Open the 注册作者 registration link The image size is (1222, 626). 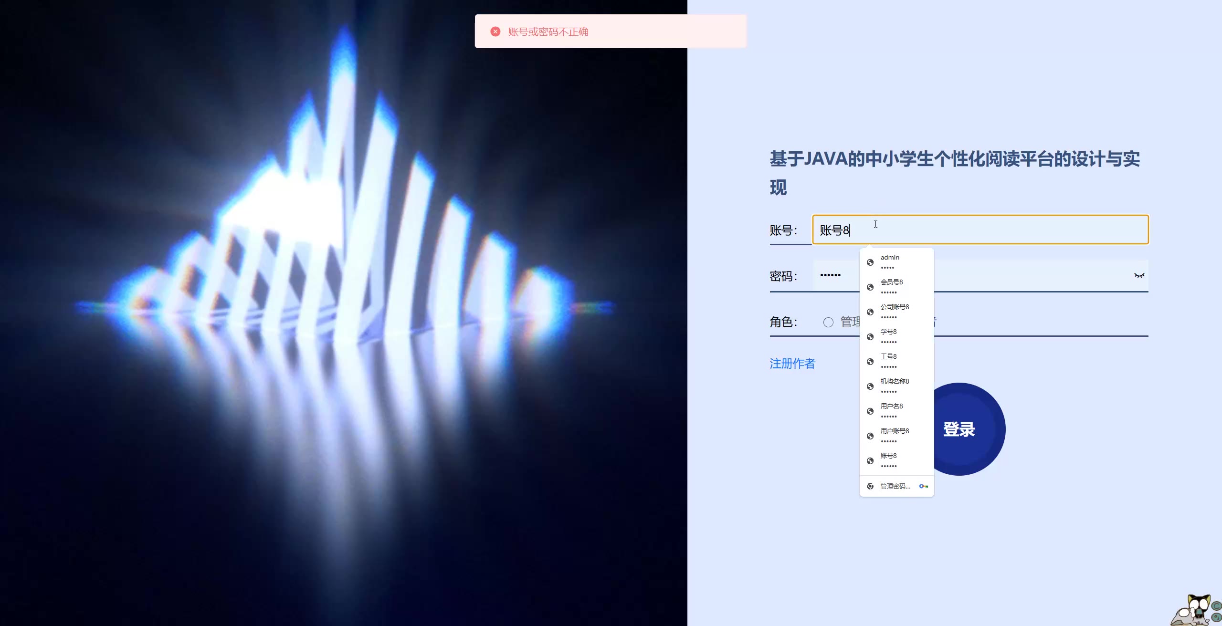coord(792,364)
